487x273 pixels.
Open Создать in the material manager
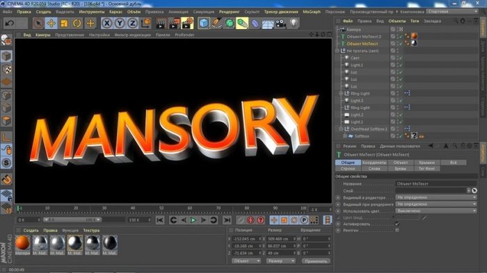pos(31,231)
